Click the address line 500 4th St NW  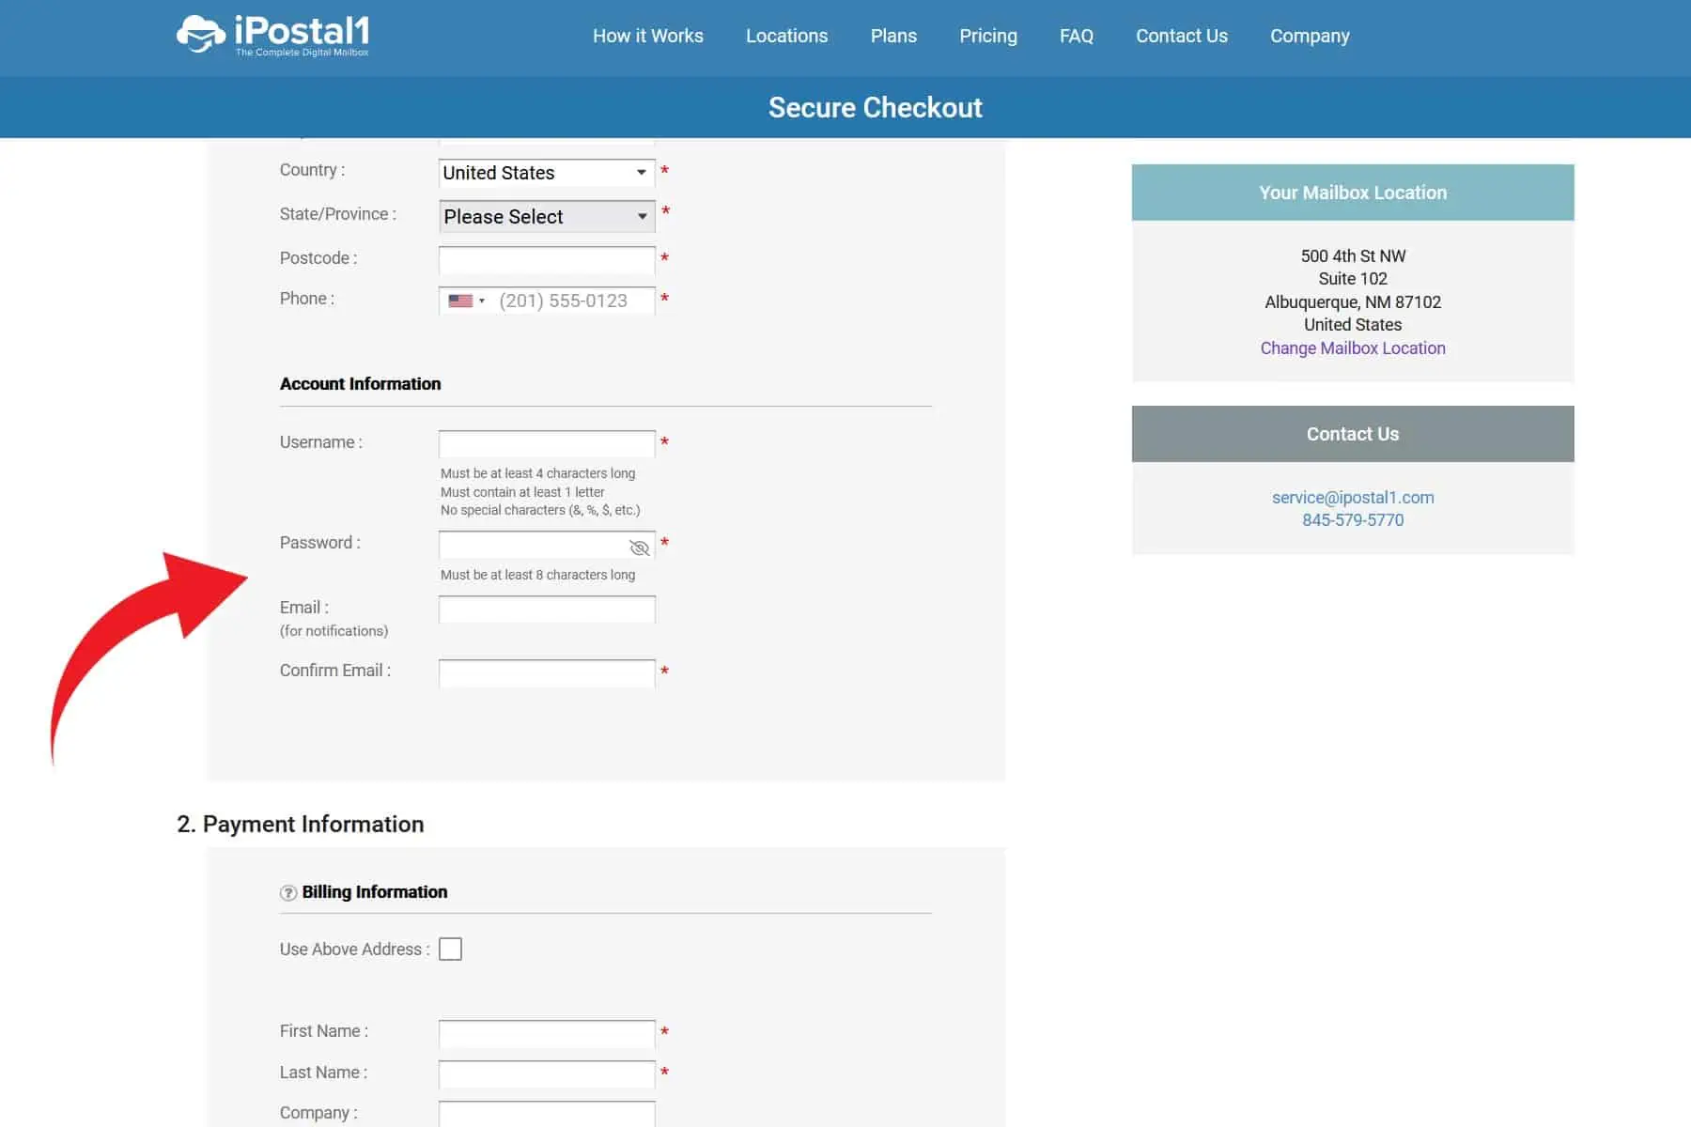tap(1353, 256)
